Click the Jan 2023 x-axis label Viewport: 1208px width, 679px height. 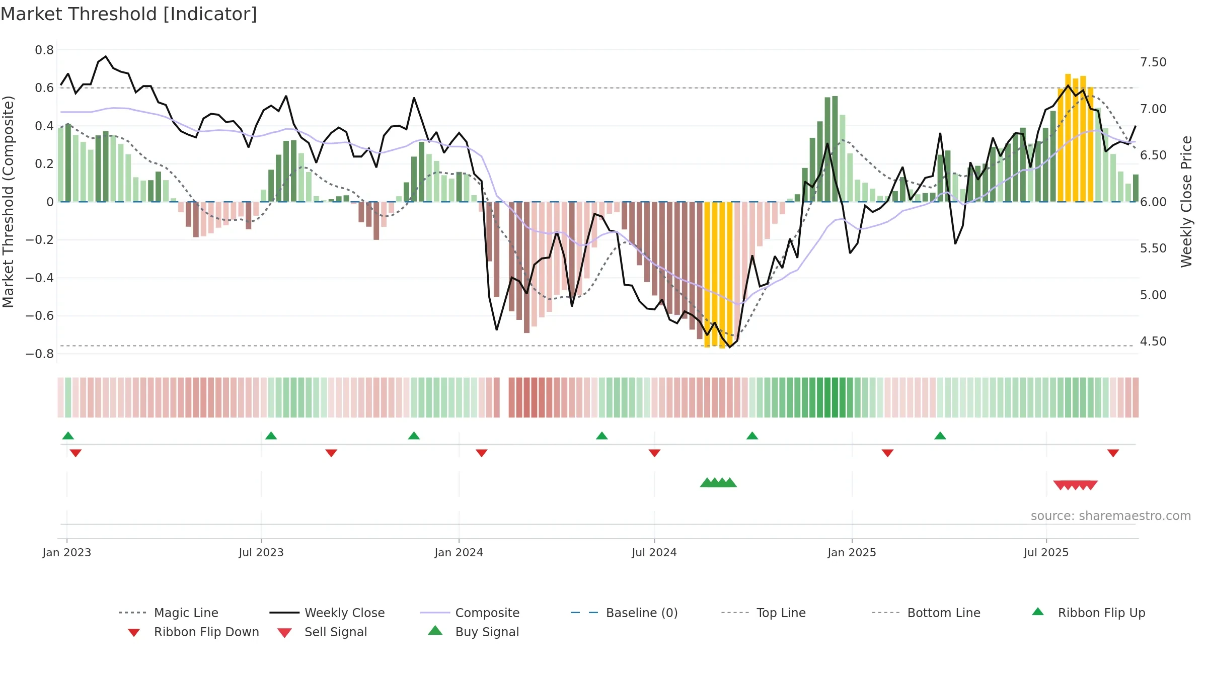coord(67,553)
